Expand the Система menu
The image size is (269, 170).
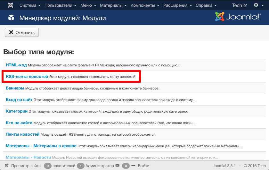point(30,5)
